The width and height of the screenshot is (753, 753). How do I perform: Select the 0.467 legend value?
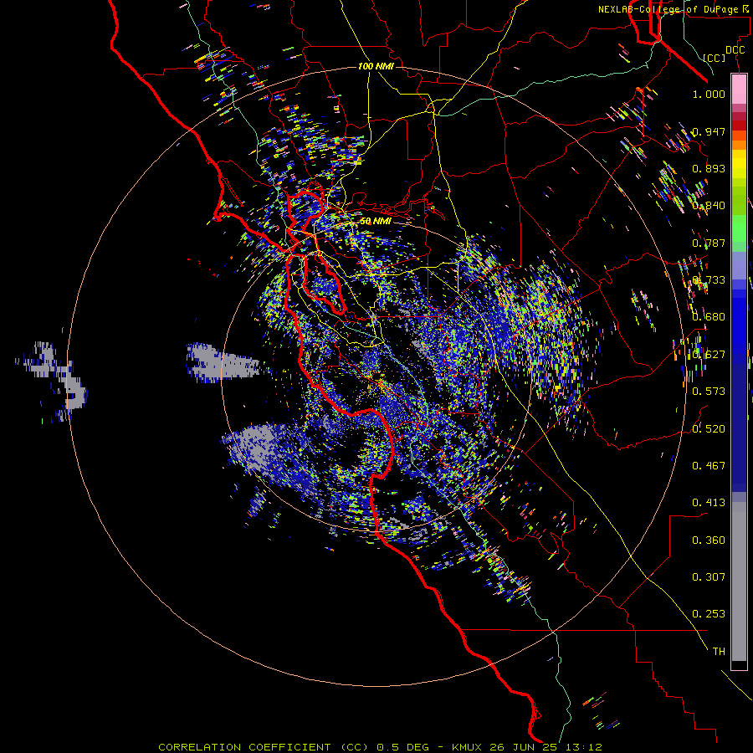tap(709, 465)
